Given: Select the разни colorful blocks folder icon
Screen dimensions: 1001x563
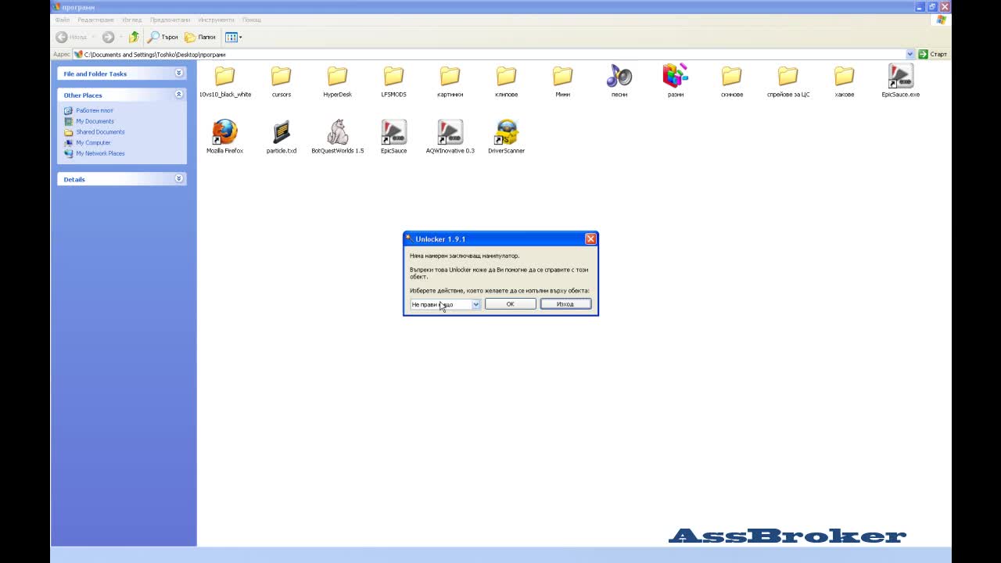Looking at the screenshot, I should click(x=676, y=77).
